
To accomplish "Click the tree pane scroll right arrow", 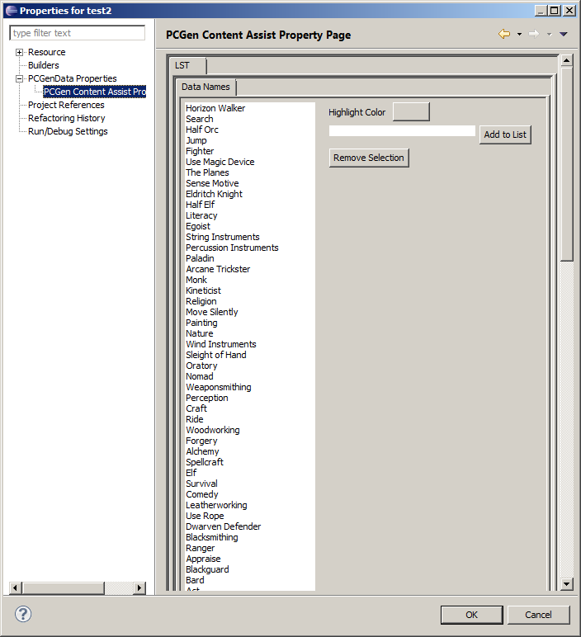I will click(139, 587).
